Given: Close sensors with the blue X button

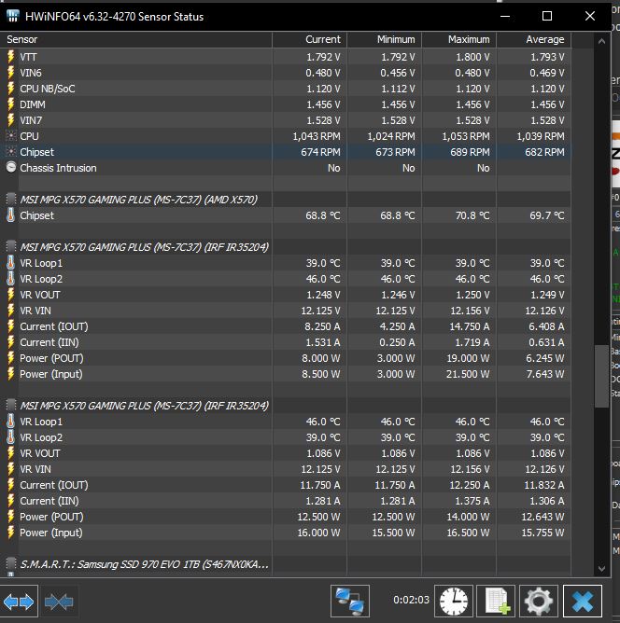Looking at the screenshot, I should coord(583,602).
